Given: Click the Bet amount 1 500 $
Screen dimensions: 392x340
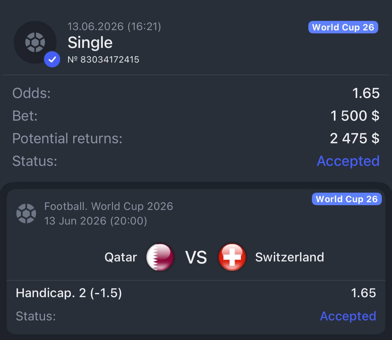Looking at the screenshot, I should coord(355,116).
